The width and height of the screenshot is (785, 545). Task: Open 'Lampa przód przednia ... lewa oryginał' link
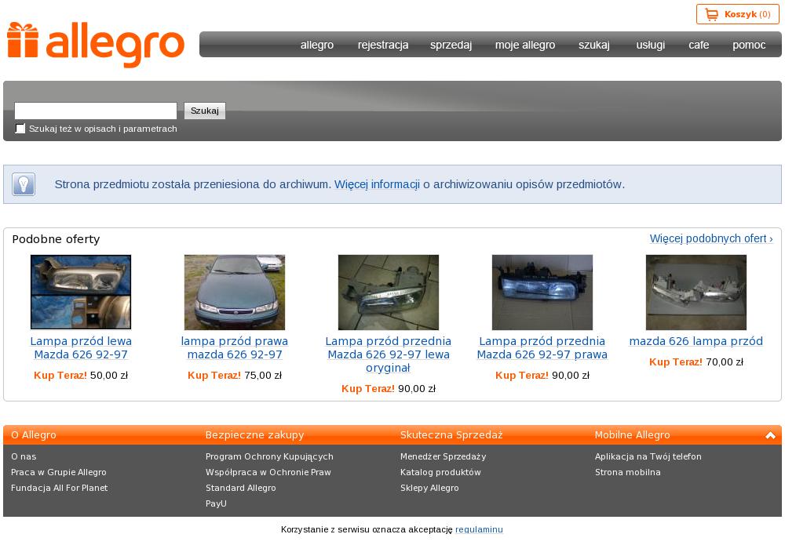click(x=389, y=354)
